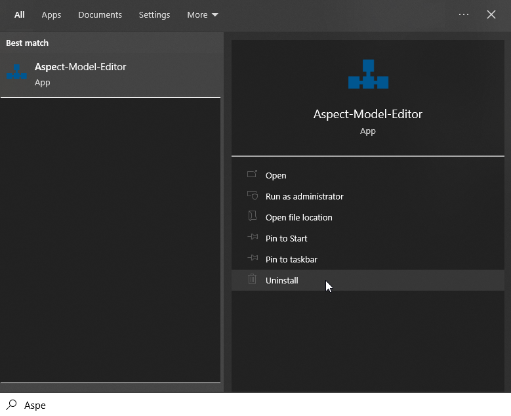Switch to the Apps filter tab
The height and width of the screenshot is (416, 511).
pyautogui.click(x=51, y=14)
